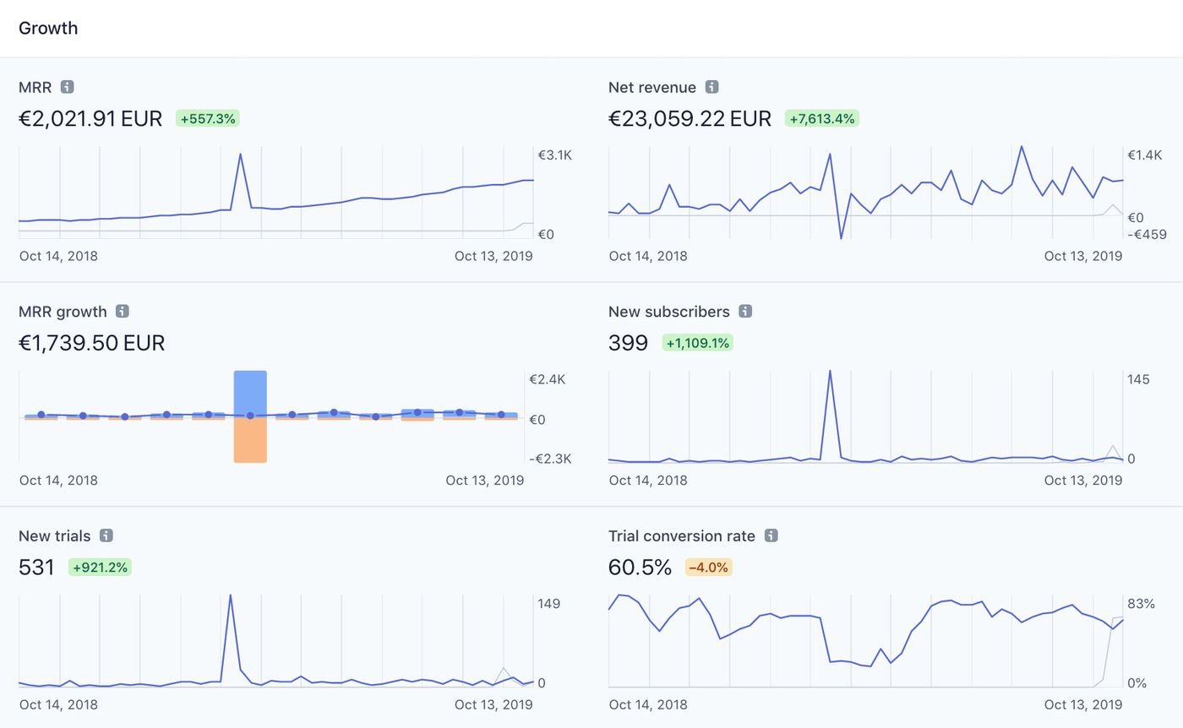Click the +557.3% MRR change badge
This screenshot has height=728, width=1183.
tap(208, 119)
